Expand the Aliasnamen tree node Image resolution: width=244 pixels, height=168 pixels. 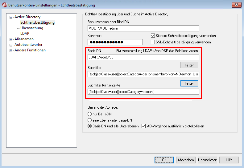pyautogui.click(x=11, y=39)
